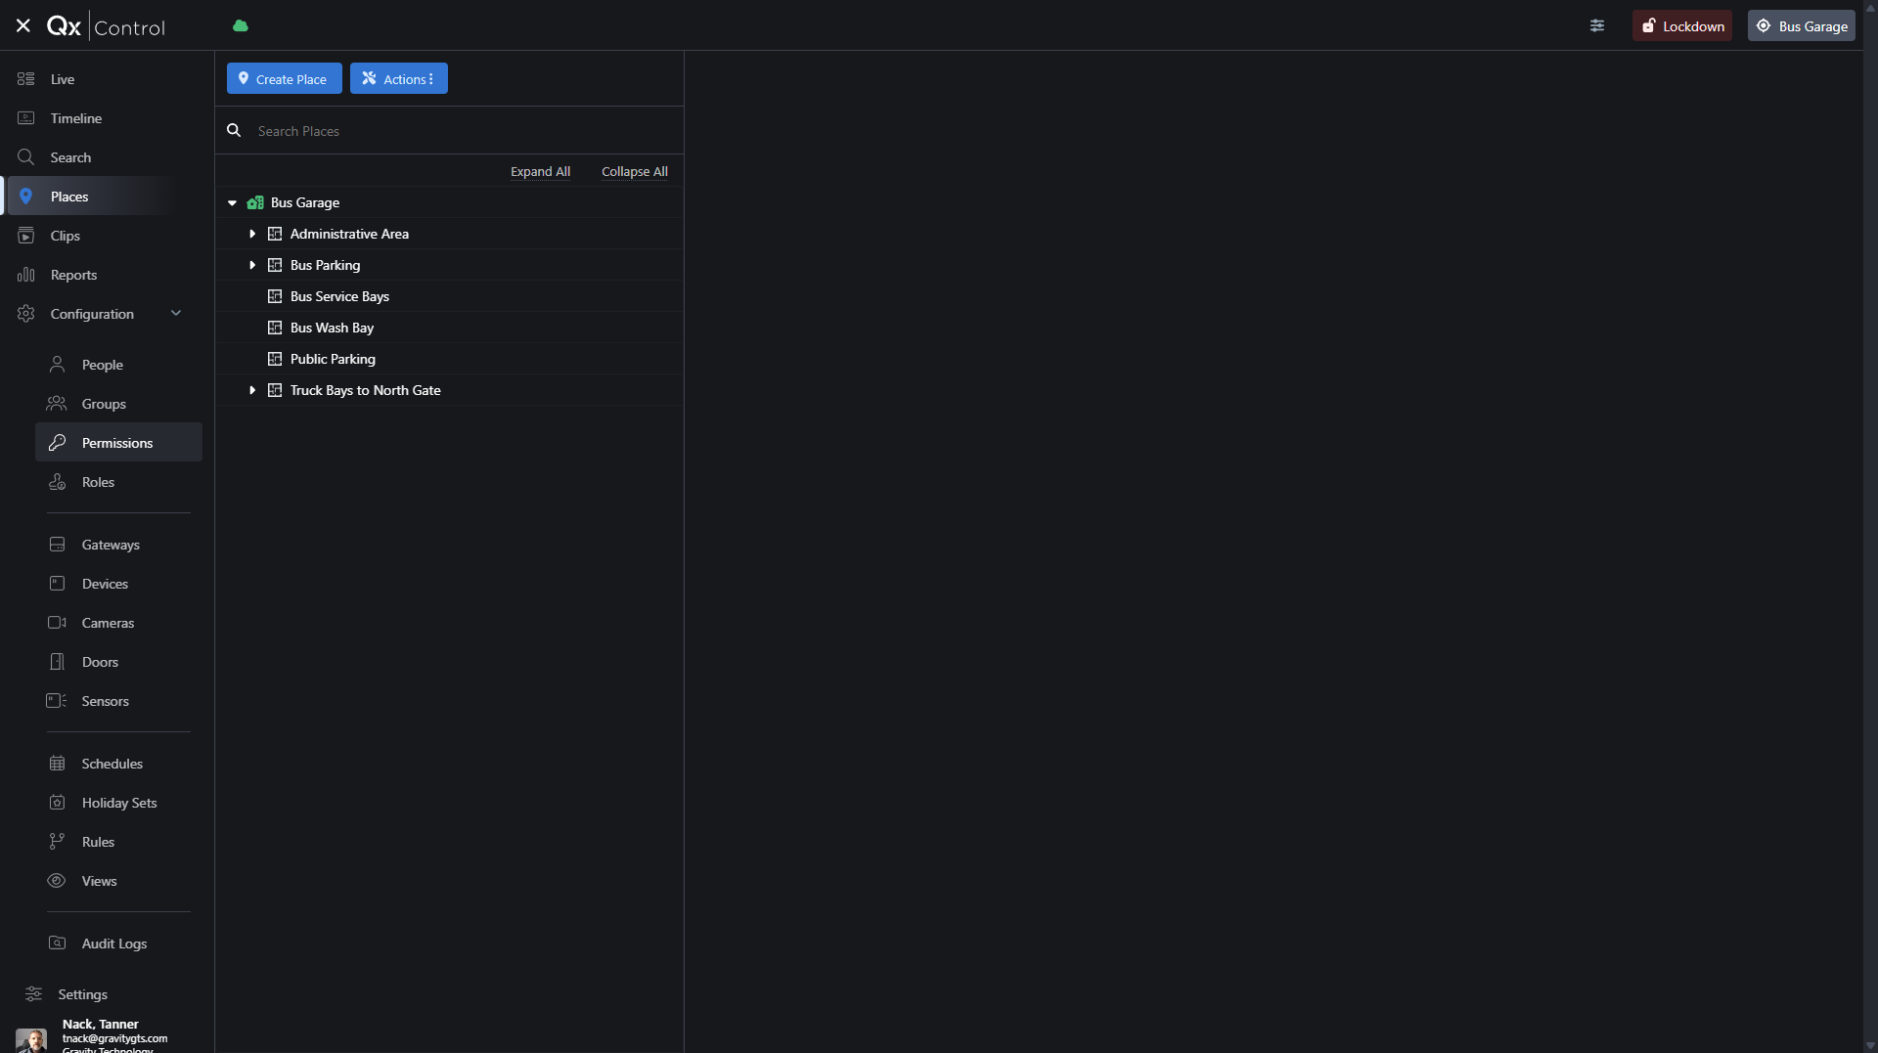The height and width of the screenshot is (1053, 1878).
Task: Collapse the Configuration menu section
Action: click(176, 314)
